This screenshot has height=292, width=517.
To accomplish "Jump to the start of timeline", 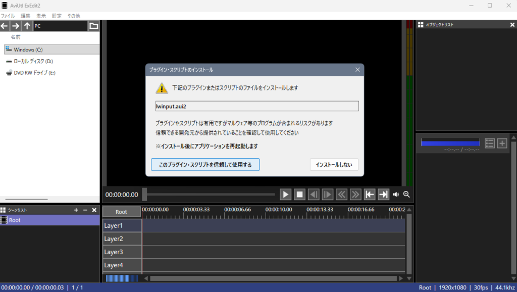I will point(370,194).
